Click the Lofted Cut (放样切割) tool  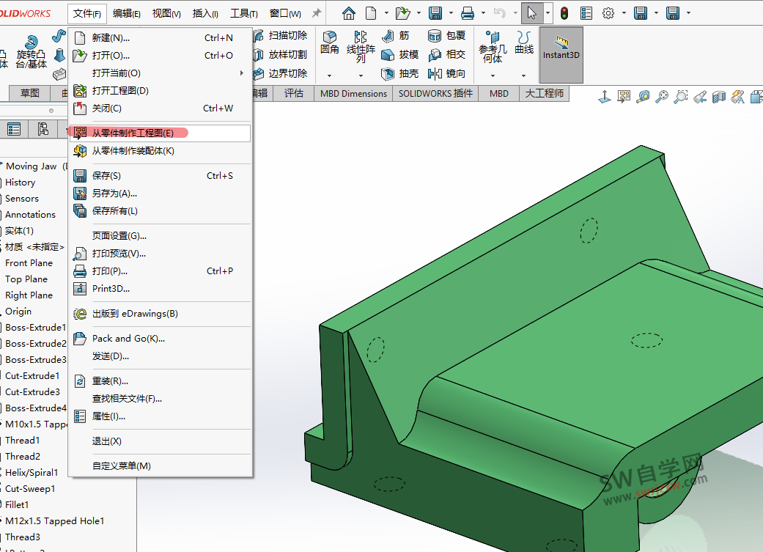(x=281, y=54)
